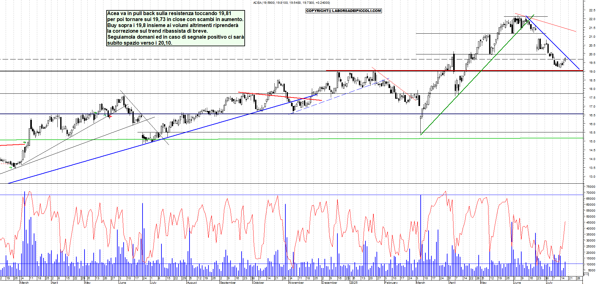Click the 20.5 price axis label

click(592, 46)
